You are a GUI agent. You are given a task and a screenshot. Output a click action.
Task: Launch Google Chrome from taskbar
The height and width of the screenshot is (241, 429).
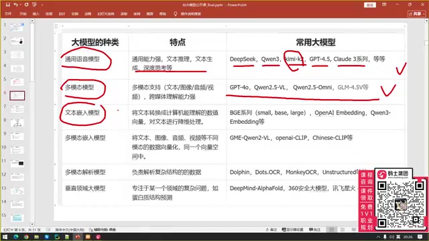coord(26,237)
